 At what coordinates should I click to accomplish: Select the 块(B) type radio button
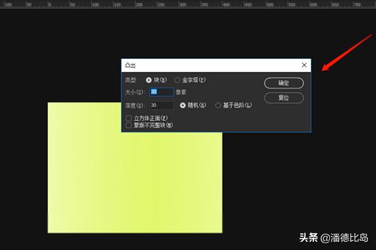pos(149,80)
